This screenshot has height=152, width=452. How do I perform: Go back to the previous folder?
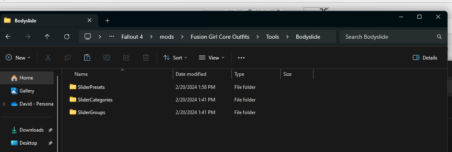pyautogui.click(x=8, y=37)
